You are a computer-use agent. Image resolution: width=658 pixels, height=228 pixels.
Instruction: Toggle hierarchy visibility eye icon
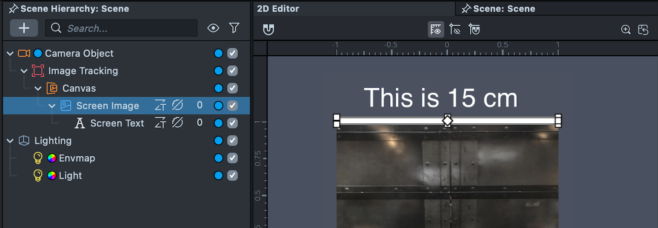213,28
